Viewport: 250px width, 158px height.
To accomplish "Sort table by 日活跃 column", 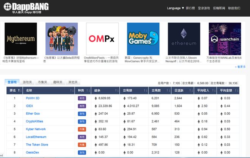I will pyautogui.click(x=183, y=91).
